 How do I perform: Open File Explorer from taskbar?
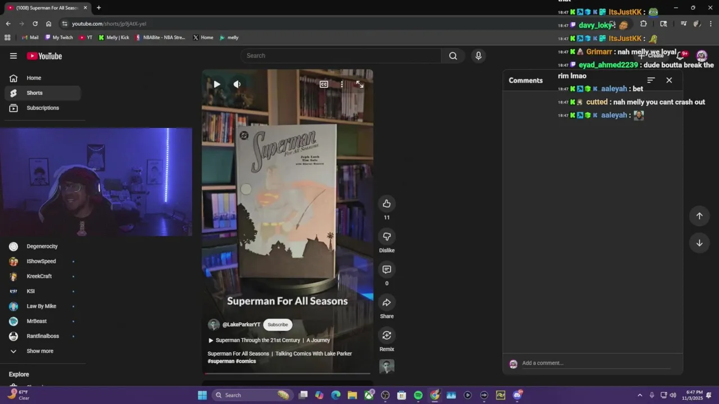[x=352, y=395]
